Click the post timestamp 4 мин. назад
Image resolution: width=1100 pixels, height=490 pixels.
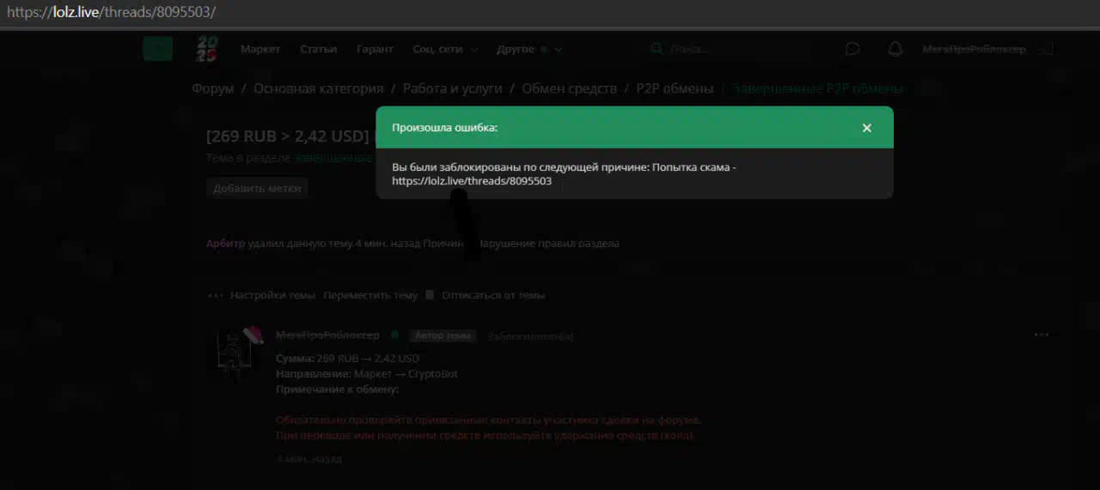tap(309, 459)
